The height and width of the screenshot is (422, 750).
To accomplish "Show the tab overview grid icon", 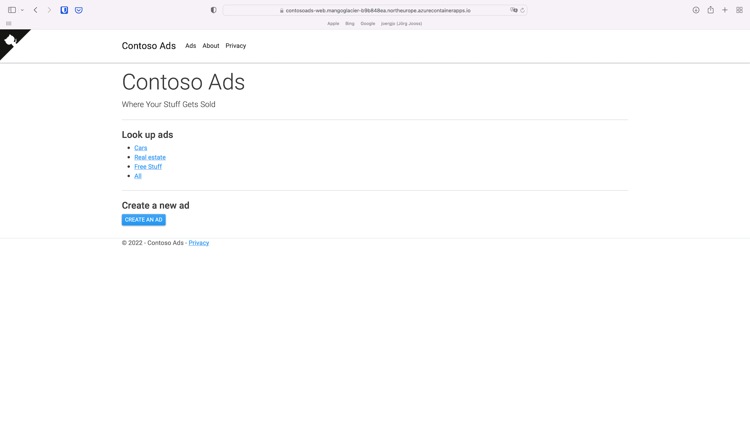I will 739,10.
